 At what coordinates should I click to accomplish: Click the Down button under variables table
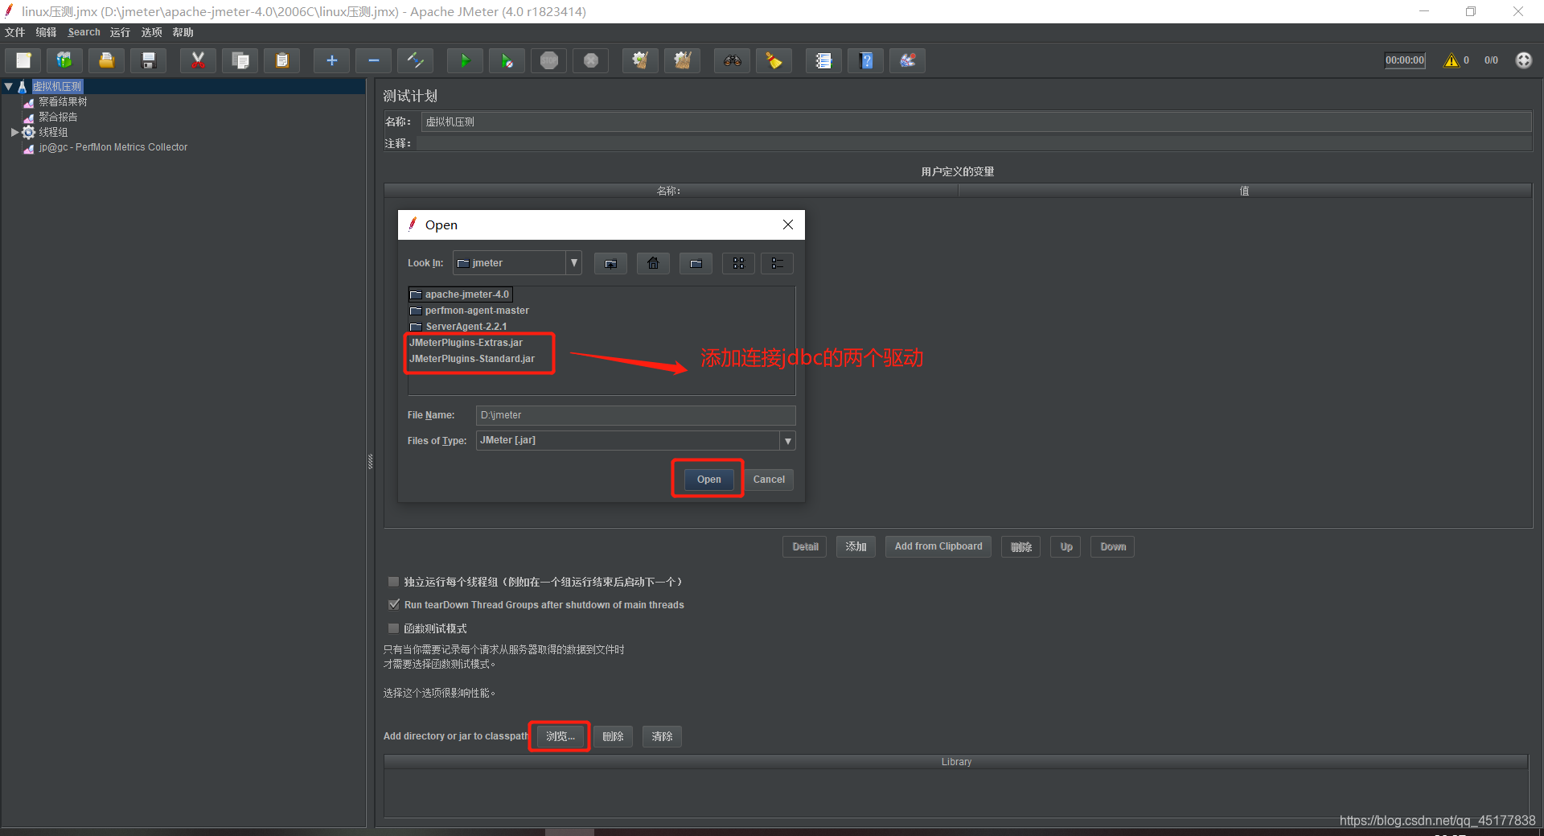pyautogui.click(x=1113, y=547)
